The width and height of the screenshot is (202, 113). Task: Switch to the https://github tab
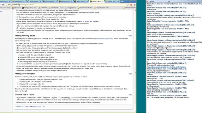point(34,1)
